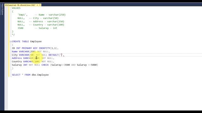Image resolution: width=202 pixels, height=113 pixels.
Task: Click the Address column name
Action: pos(17,58)
